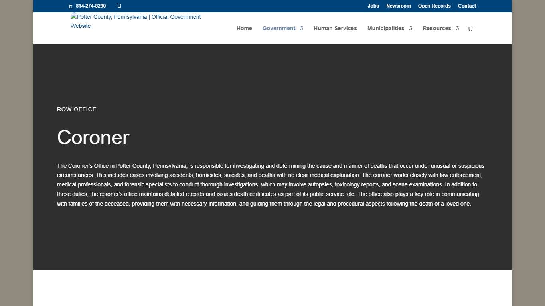Visit the Open Records link

click(x=434, y=6)
